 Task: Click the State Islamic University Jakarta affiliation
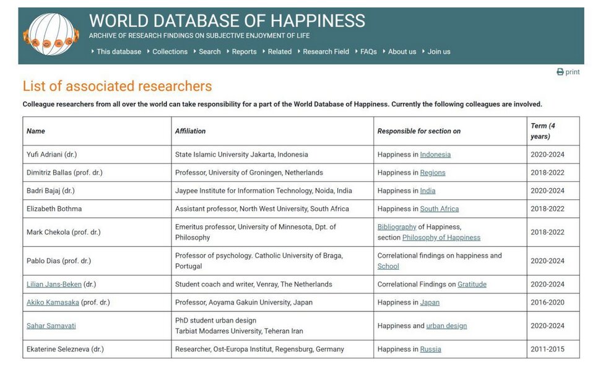pos(241,154)
